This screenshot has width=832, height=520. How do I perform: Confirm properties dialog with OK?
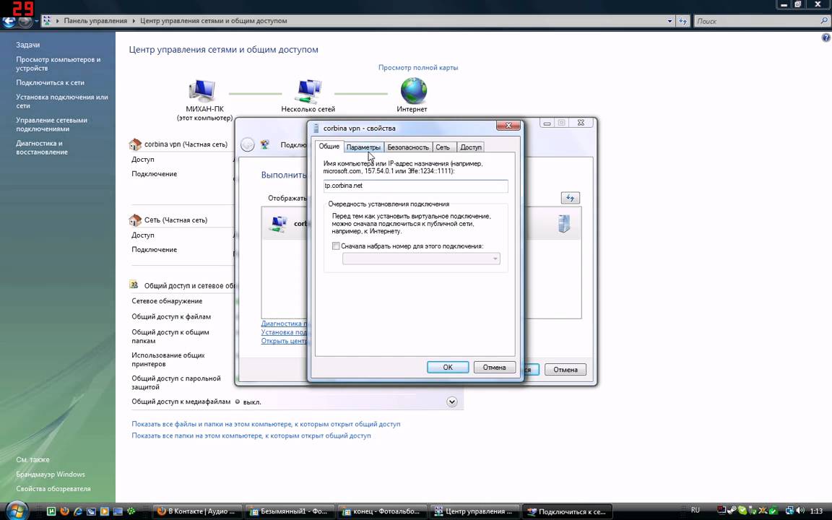448,367
